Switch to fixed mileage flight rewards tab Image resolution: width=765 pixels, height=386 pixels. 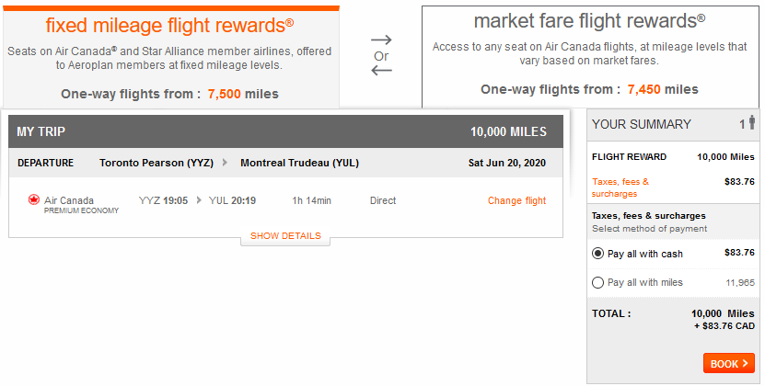tap(171, 57)
